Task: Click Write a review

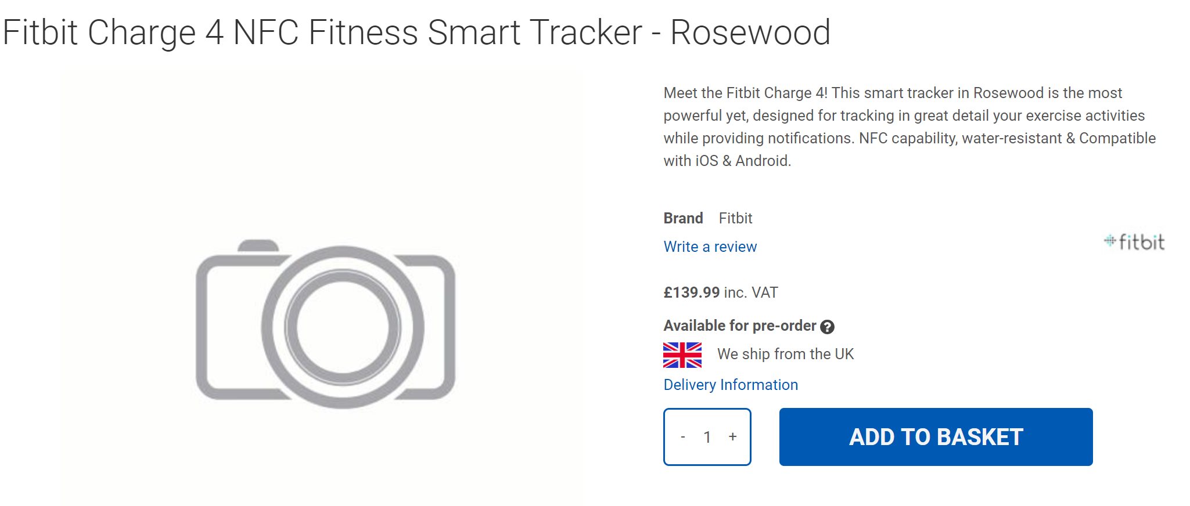Action: tap(710, 247)
